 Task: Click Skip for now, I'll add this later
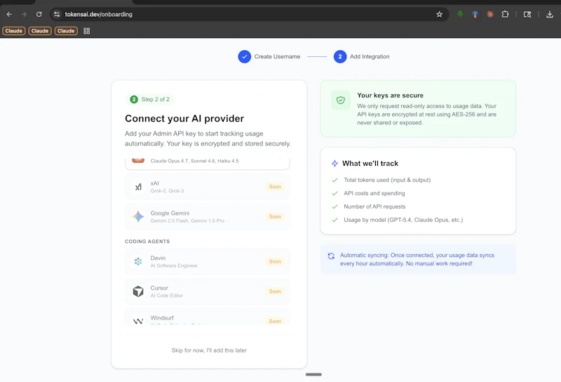(209, 350)
